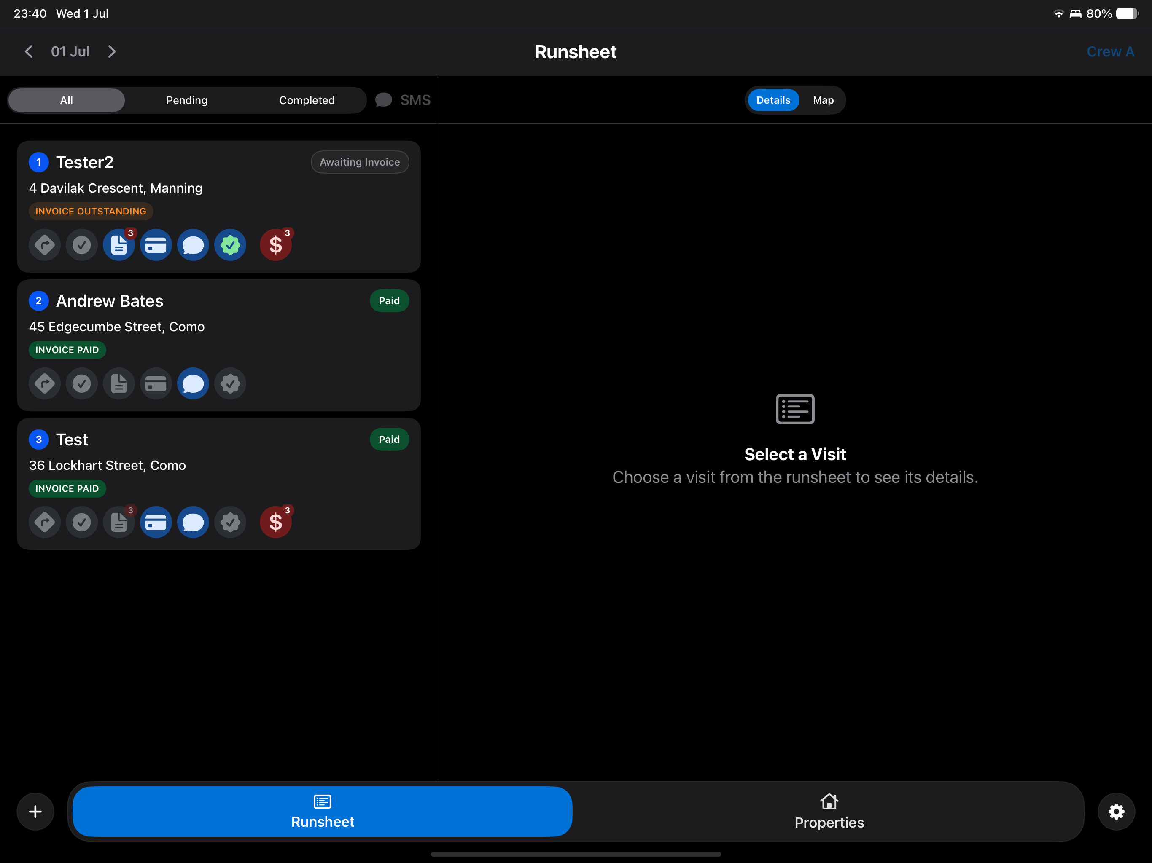The image size is (1152, 863).
Task: Tap green verified seal icon on Tester2 card
Action: click(x=230, y=245)
